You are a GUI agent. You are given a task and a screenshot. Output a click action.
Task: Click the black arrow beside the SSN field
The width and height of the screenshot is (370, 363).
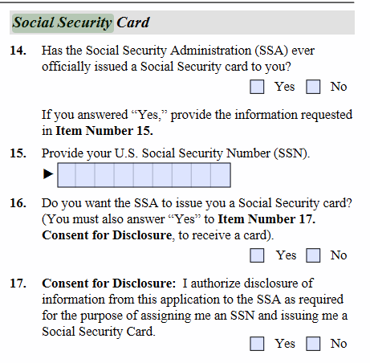[x=48, y=174]
